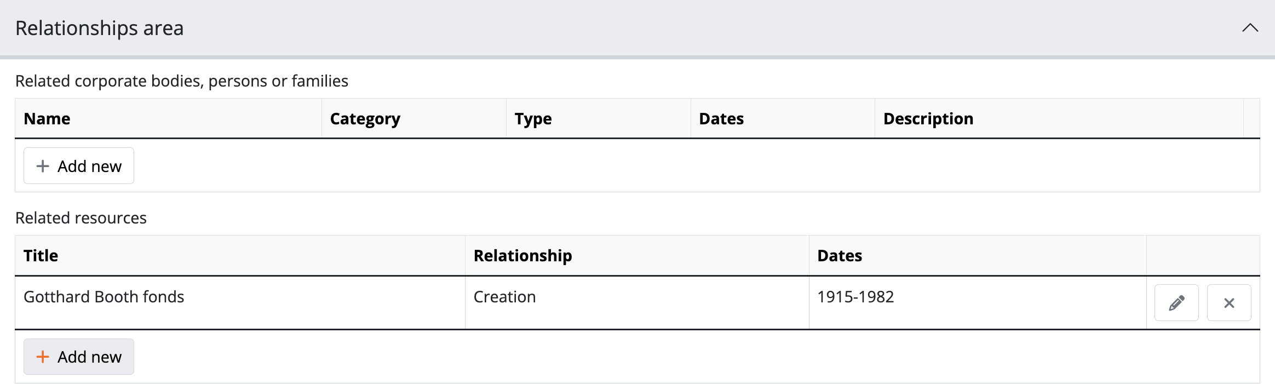This screenshot has height=384, width=1275.
Task: Click Dates header in related resources table
Action: [x=840, y=256]
